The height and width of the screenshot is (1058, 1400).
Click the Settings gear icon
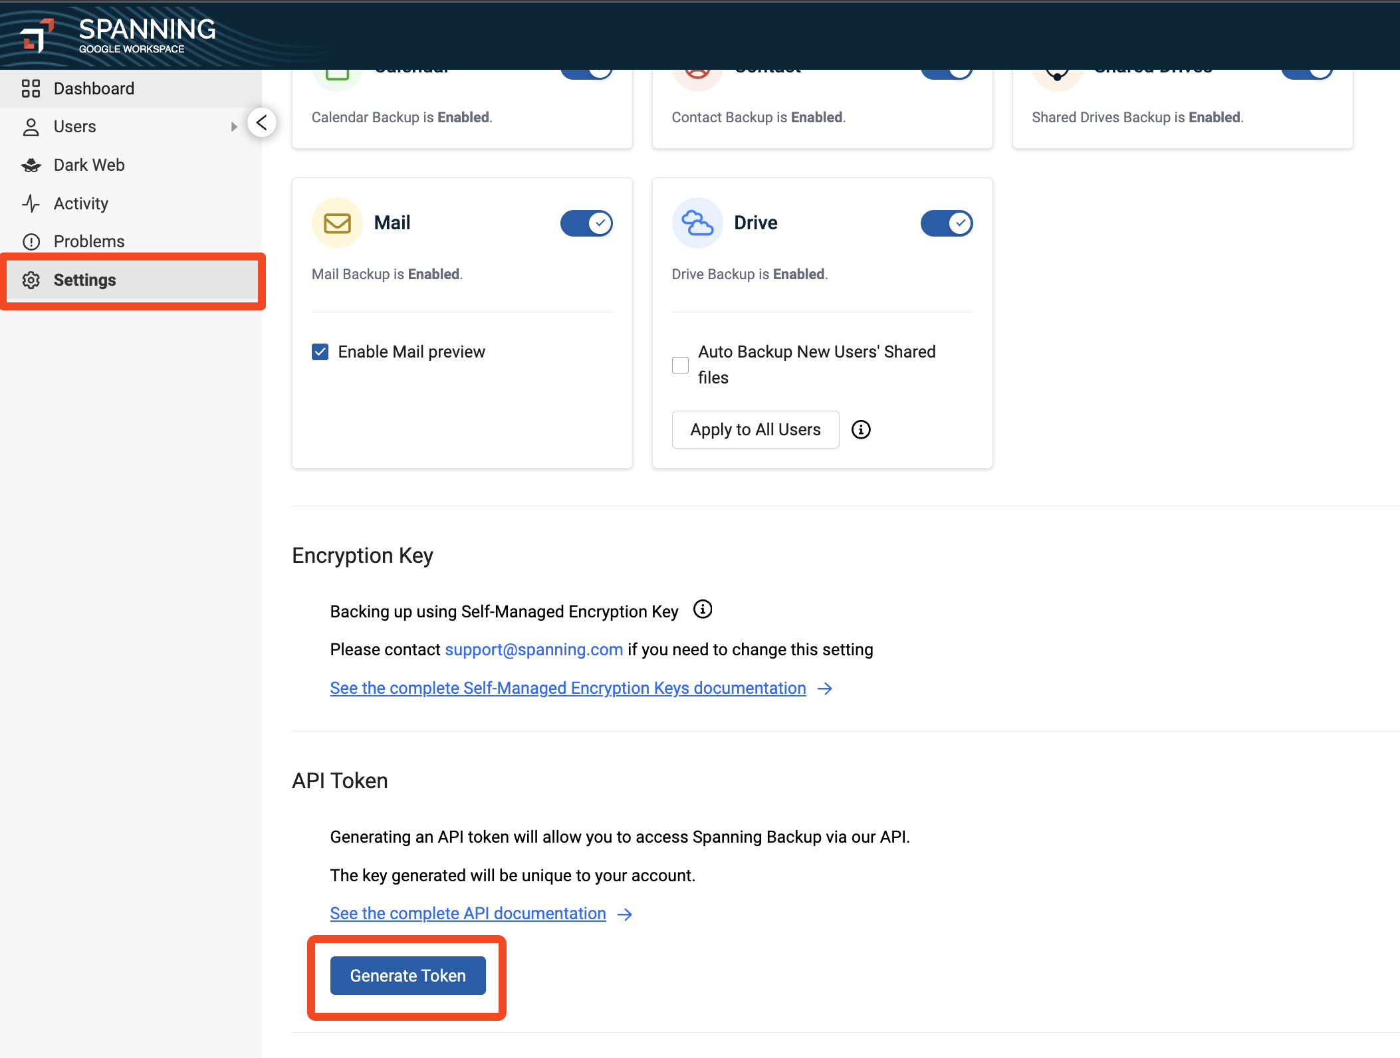point(31,280)
